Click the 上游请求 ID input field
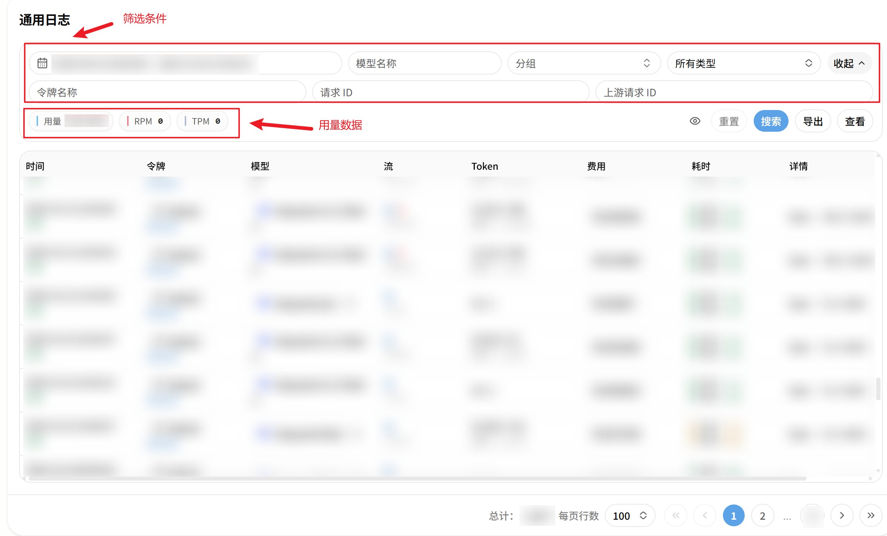 [x=734, y=92]
